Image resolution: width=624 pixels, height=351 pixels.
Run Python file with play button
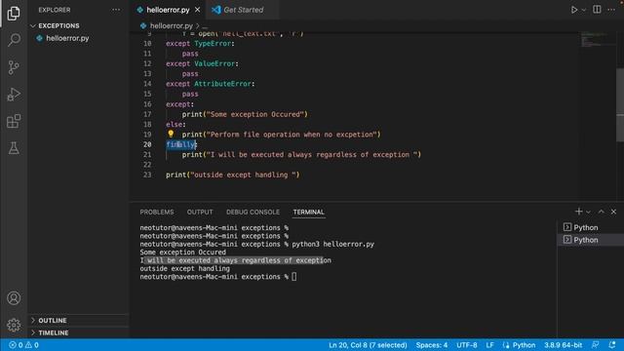(x=574, y=10)
